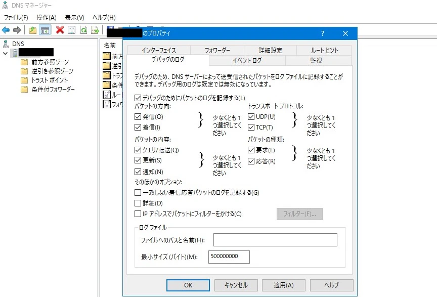Toggle the 更新(S) checkbox
Viewport: 437px width, 297px height.
pos(138,160)
